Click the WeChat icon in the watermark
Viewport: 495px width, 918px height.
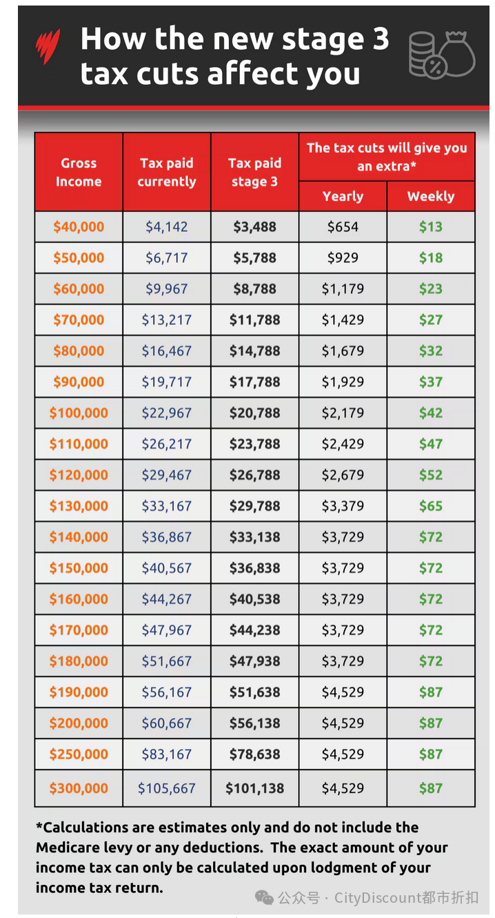click(x=264, y=897)
